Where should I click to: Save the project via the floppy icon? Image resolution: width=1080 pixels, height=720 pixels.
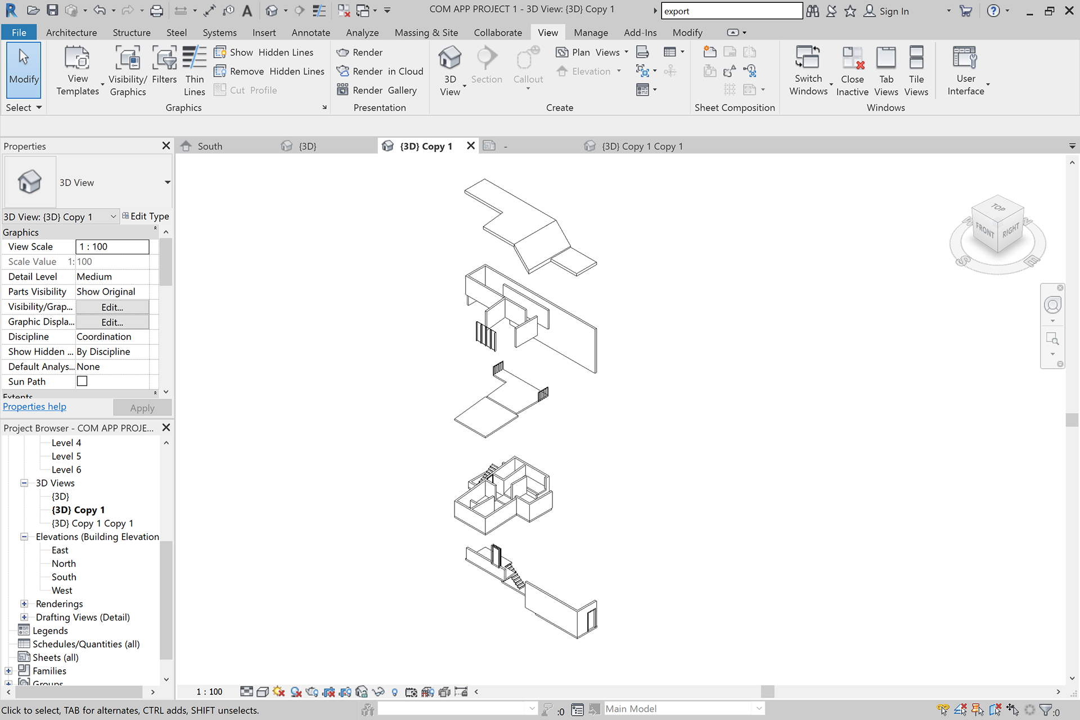[x=52, y=11]
